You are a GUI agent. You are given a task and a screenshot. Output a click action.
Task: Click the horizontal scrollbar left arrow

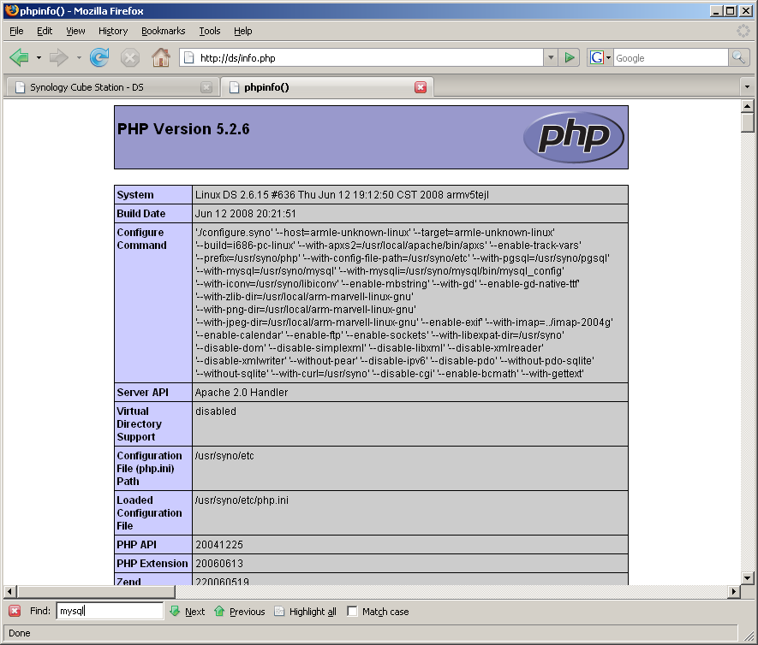(x=9, y=591)
